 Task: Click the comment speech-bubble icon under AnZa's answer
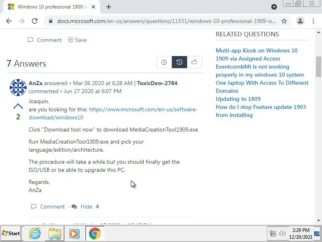(x=33, y=207)
